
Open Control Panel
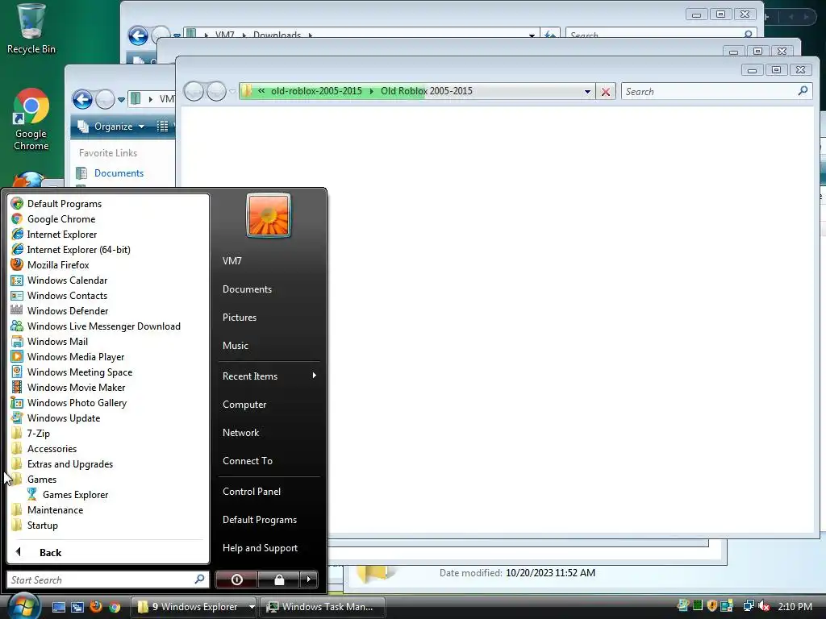point(252,491)
